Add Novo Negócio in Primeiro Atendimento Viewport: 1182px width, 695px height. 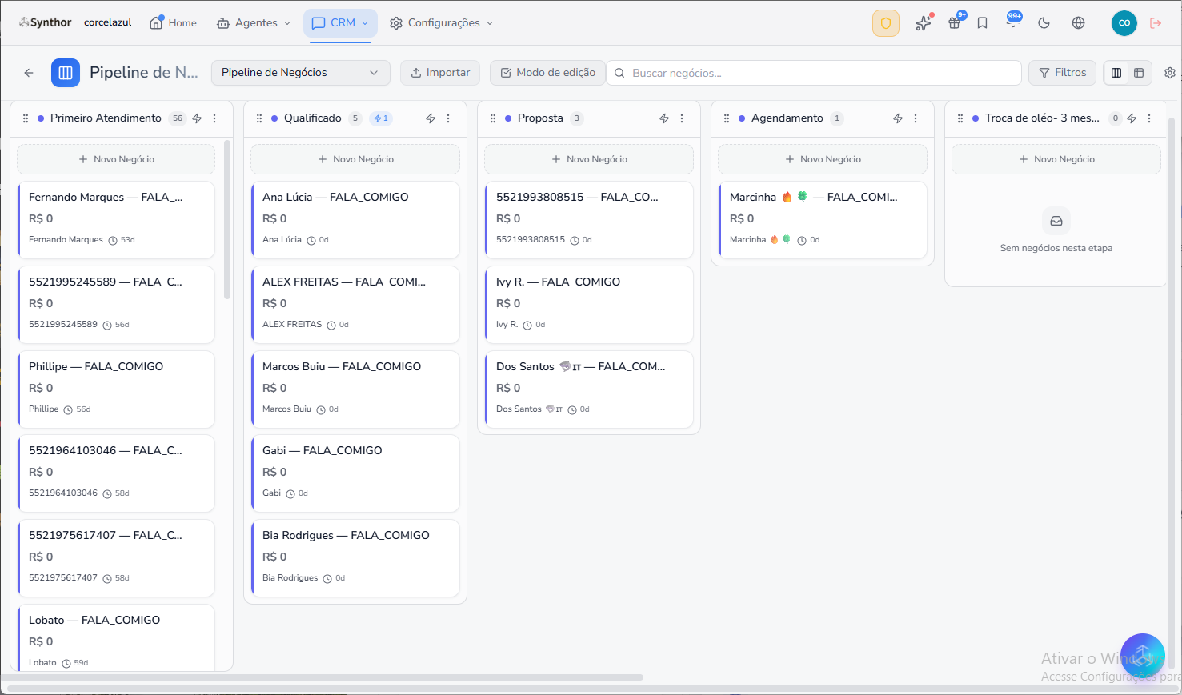tap(116, 159)
